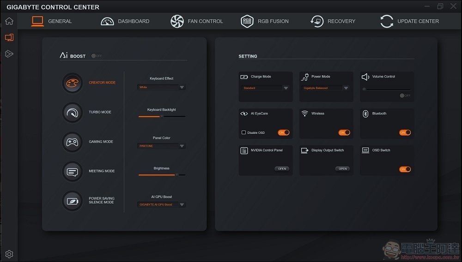Open the Home icon in sidebar
Viewport: 462px width, 262px height.
pos(9,21)
